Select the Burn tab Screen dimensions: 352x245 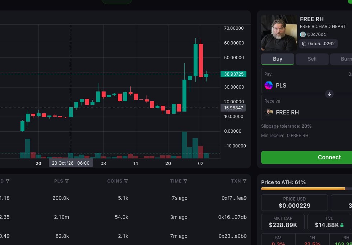[x=341, y=59]
